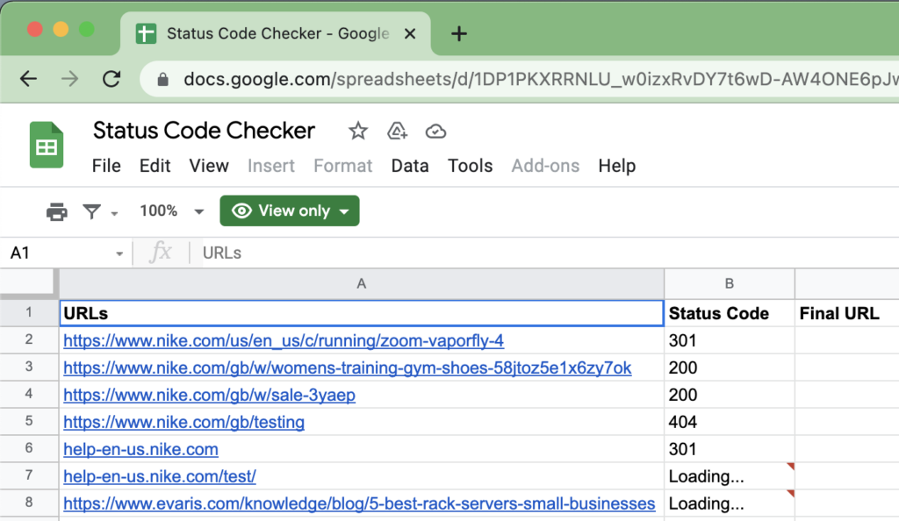The height and width of the screenshot is (521, 899).
Task: Open the Tools menu
Action: click(471, 166)
